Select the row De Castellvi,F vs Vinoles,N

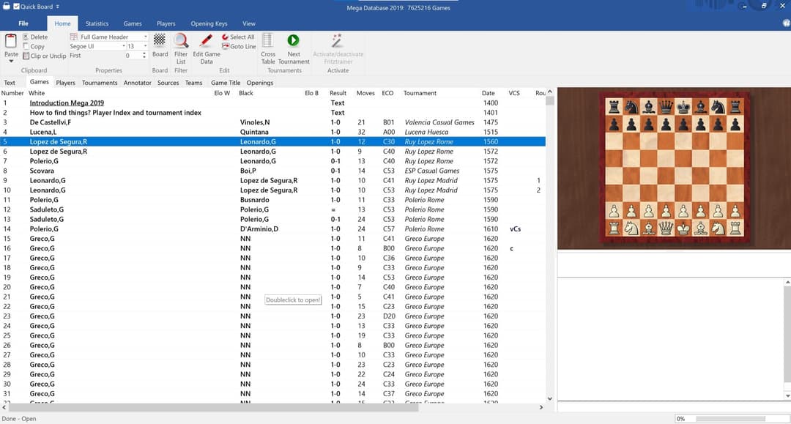(272, 122)
